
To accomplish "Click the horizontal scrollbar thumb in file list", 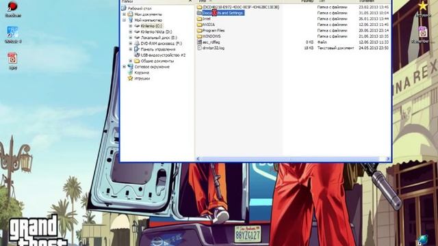I will tap(290, 159).
